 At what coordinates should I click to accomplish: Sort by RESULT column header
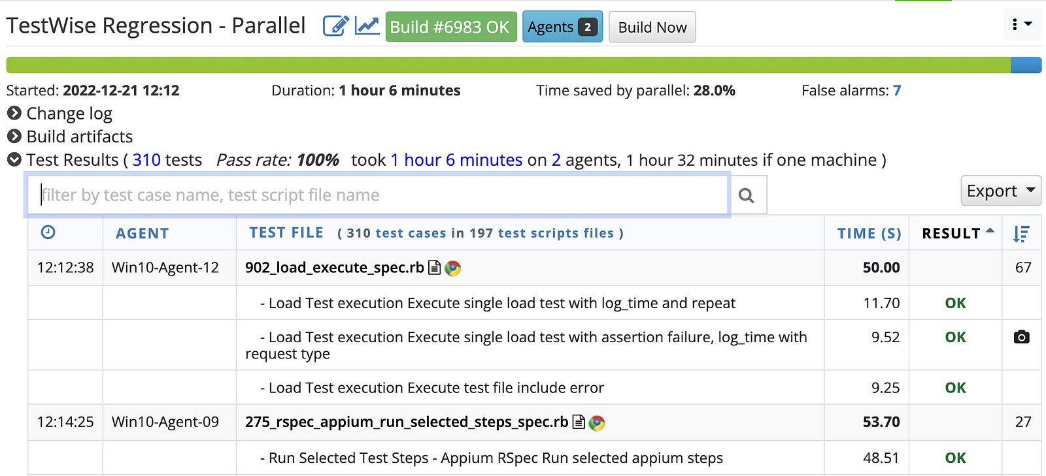pyautogui.click(x=958, y=233)
